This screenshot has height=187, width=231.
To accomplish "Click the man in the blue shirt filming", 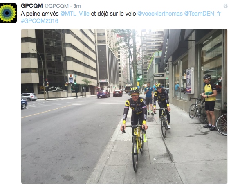I will coord(149,99).
